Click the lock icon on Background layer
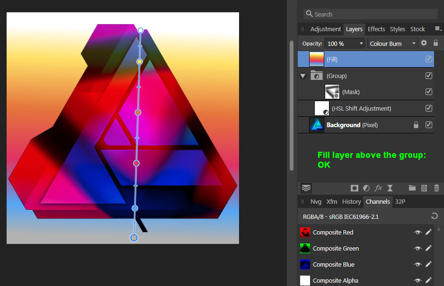 click(416, 125)
